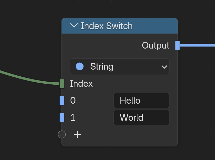Click the blue socket next to item 1
The image size is (215, 160).
click(62, 117)
